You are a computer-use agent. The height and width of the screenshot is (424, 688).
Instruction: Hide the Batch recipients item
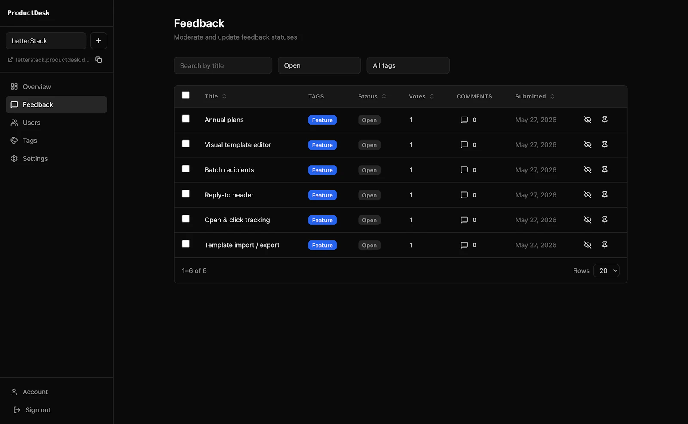(588, 170)
